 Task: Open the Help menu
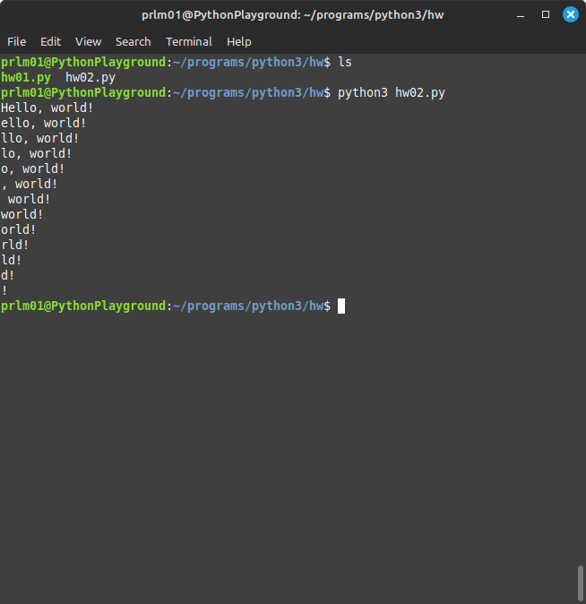point(239,41)
